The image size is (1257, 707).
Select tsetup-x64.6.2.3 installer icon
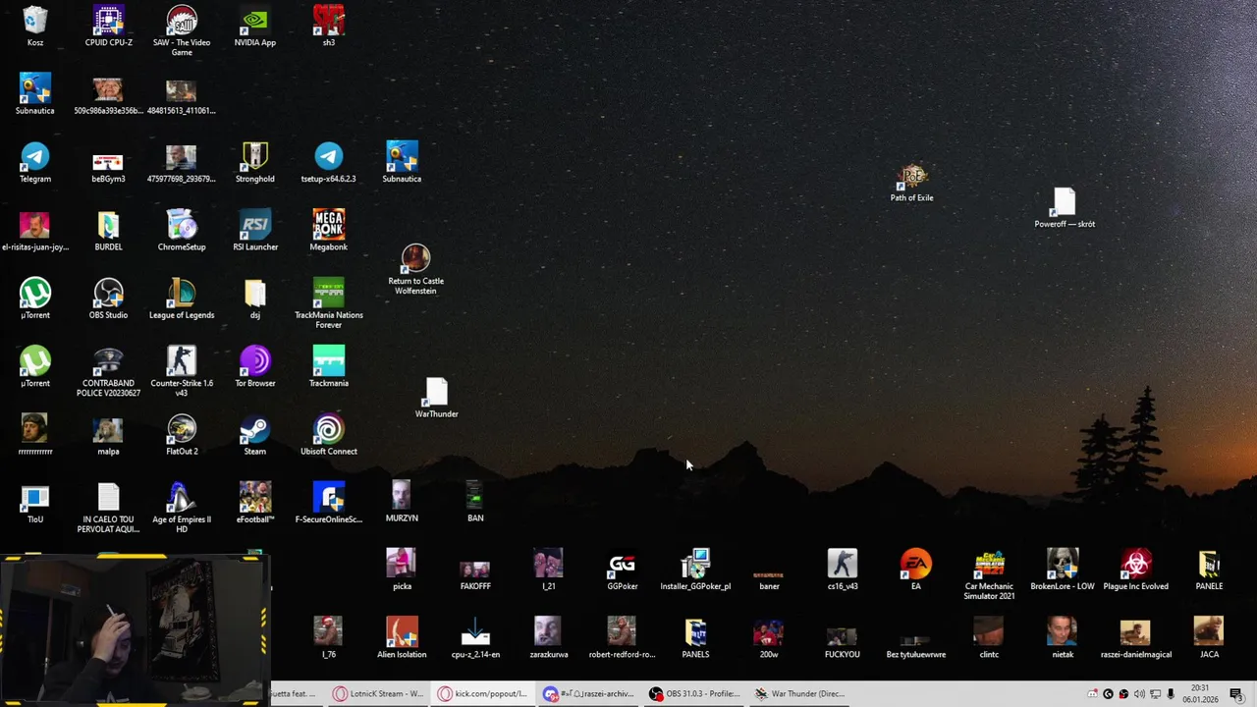(329, 162)
